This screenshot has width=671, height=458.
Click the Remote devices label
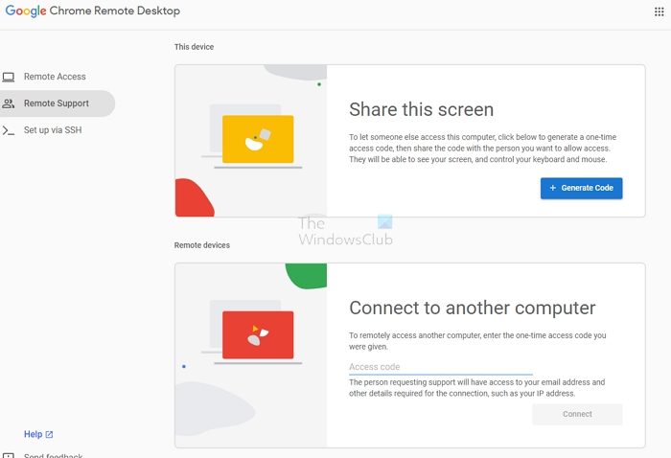click(x=202, y=245)
